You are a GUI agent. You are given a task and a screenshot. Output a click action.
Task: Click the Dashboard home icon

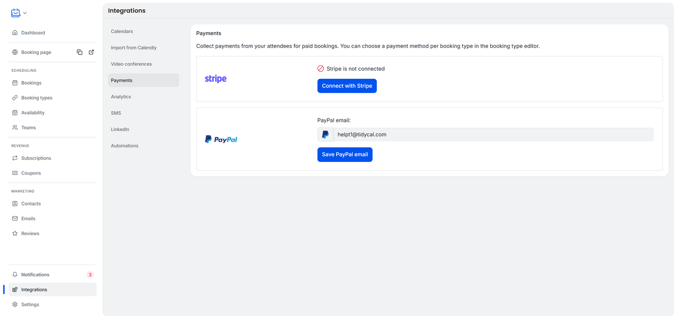[15, 33]
